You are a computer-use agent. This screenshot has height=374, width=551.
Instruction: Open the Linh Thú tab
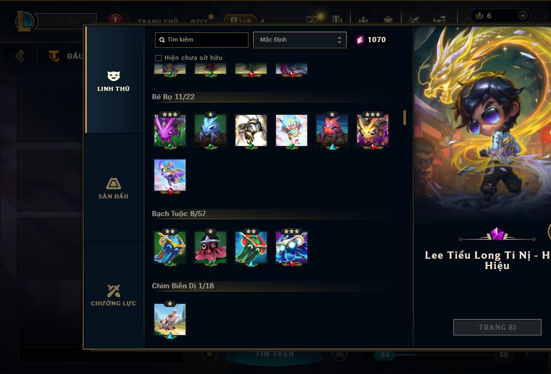coord(113,81)
